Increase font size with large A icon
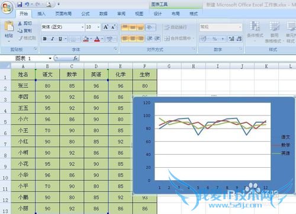Screen dimensions: 296x214 [106, 27]
